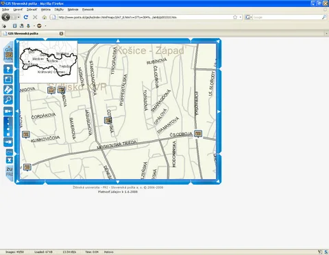The height and width of the screenshot is (255, 329).
Task: Pan the map to the north-east corner arrow
Action: tap(218, 42)
